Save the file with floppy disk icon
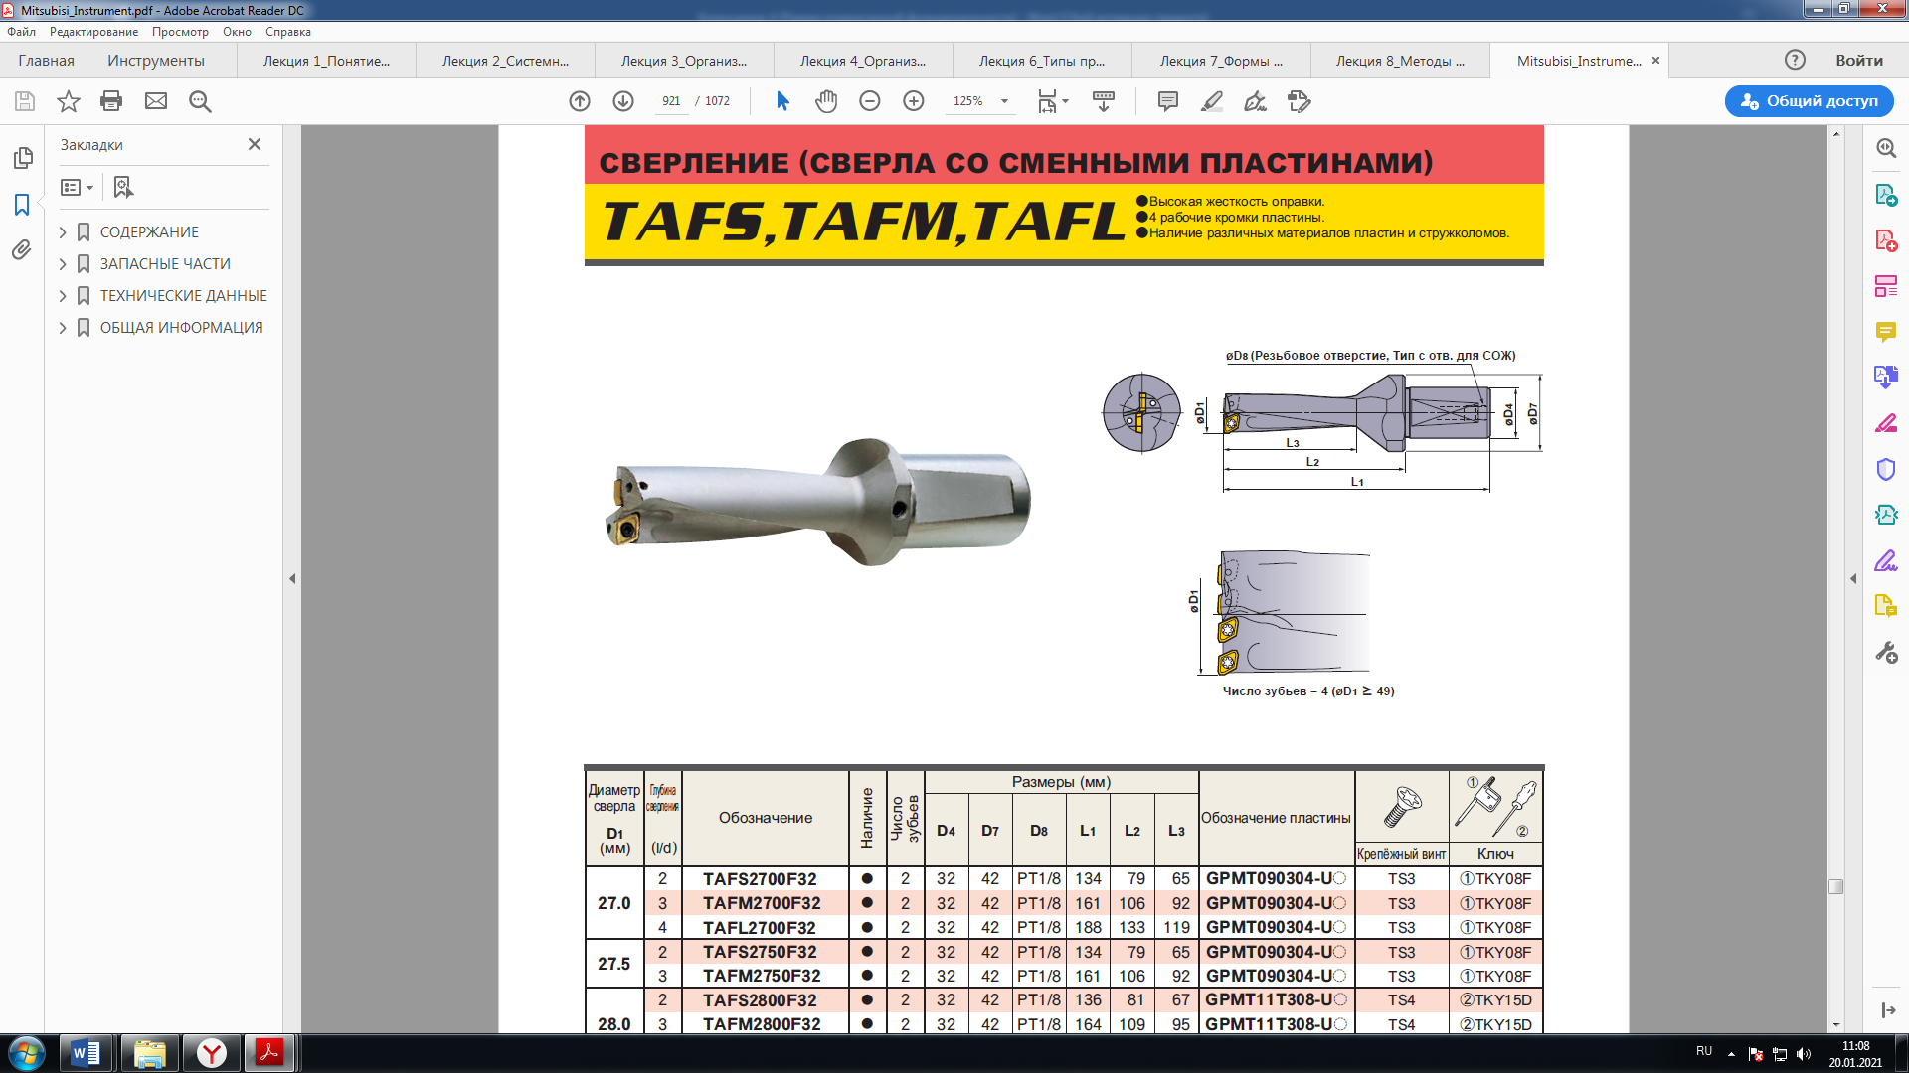Viewport: 1909px width, 1073px height. click(25, 101)
